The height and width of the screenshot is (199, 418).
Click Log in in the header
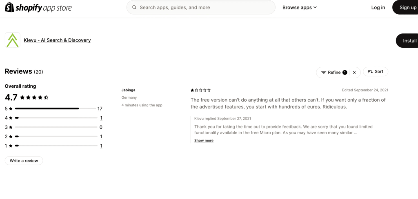[x=378, y=7]
